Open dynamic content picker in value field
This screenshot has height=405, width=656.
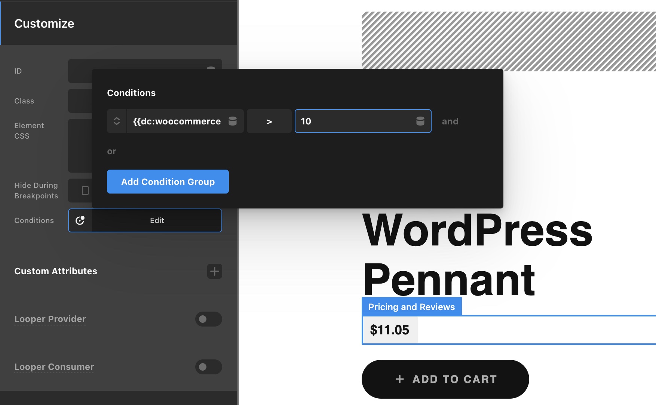(x=420, y=121)
